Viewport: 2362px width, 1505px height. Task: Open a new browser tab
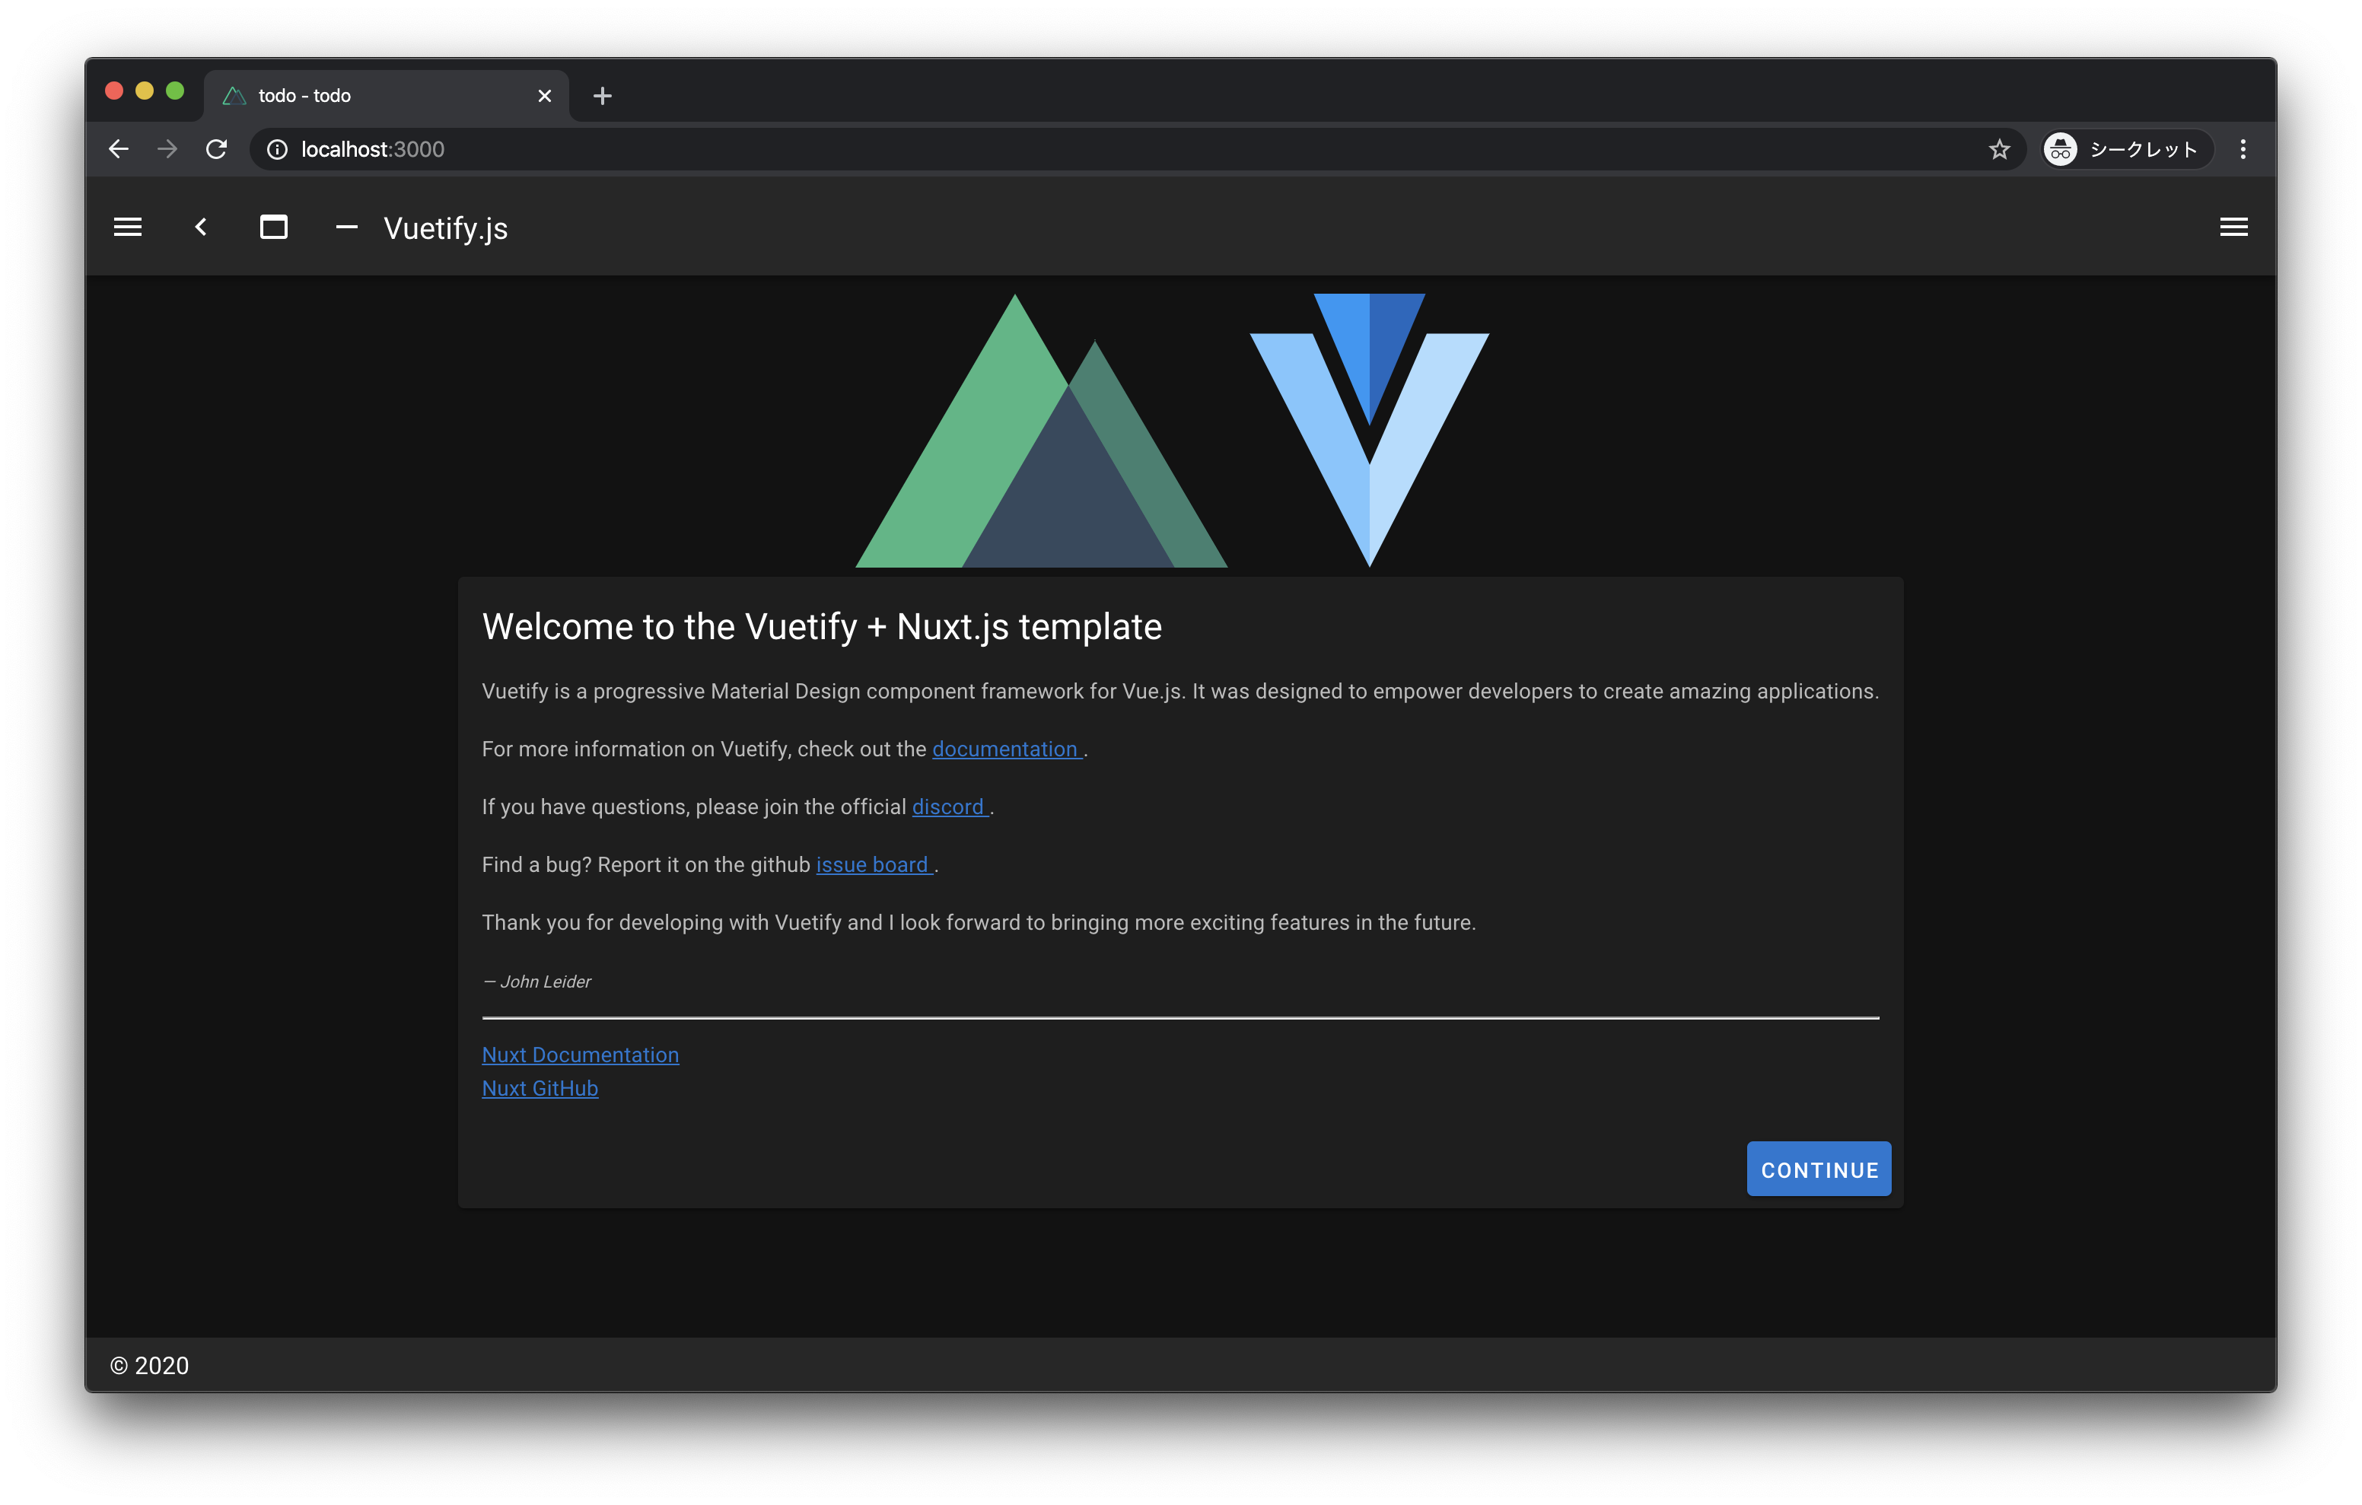(602, 95)
